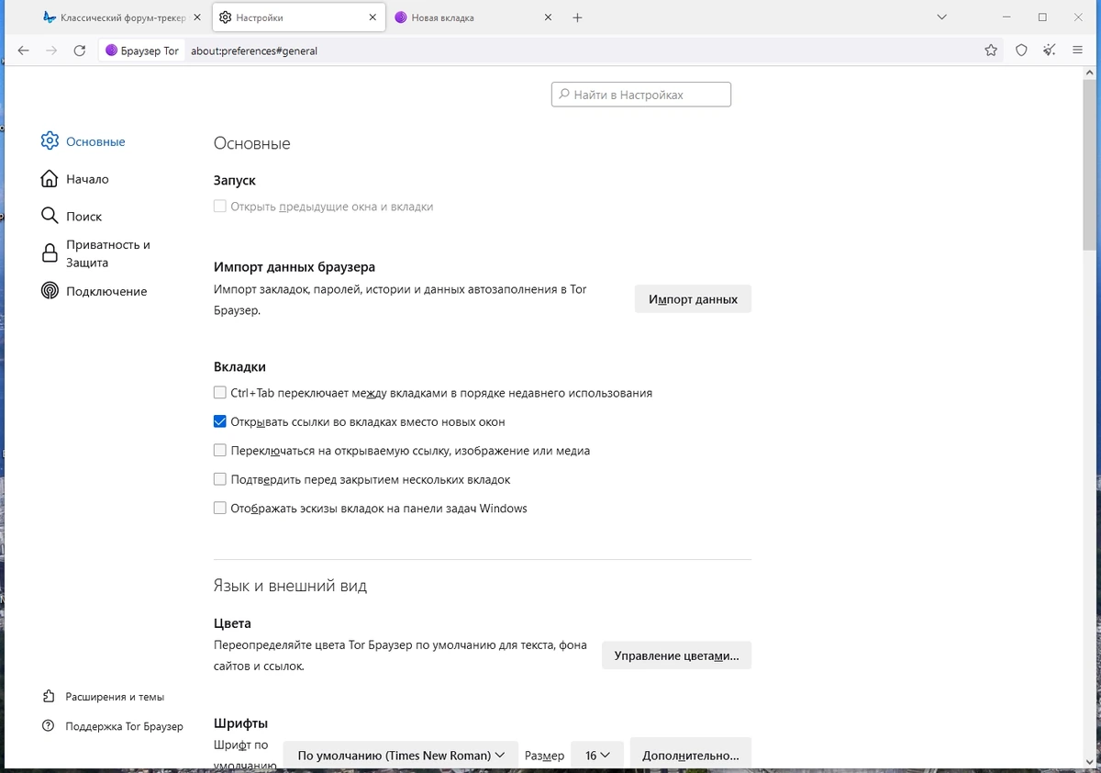Image resolution: width=1101 pixels, height=773 pixels.
Task: Open the list all tabs chevron
Action: pyautogui.click(x=941, y=17)
